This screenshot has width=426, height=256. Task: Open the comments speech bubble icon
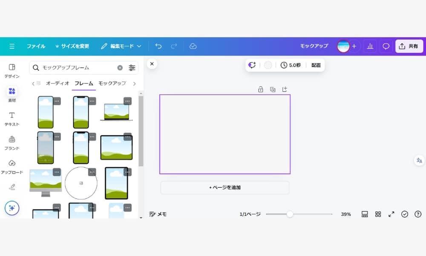pos(386,46)
